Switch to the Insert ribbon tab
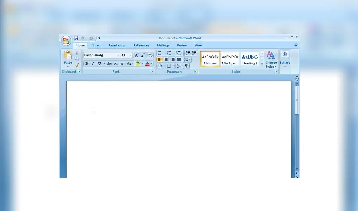Screen dimensions: 358x211 (x=96, y=45)
